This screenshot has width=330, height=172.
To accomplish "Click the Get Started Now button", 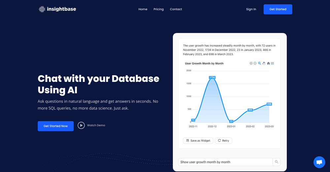I will click(x=55, y=126).
